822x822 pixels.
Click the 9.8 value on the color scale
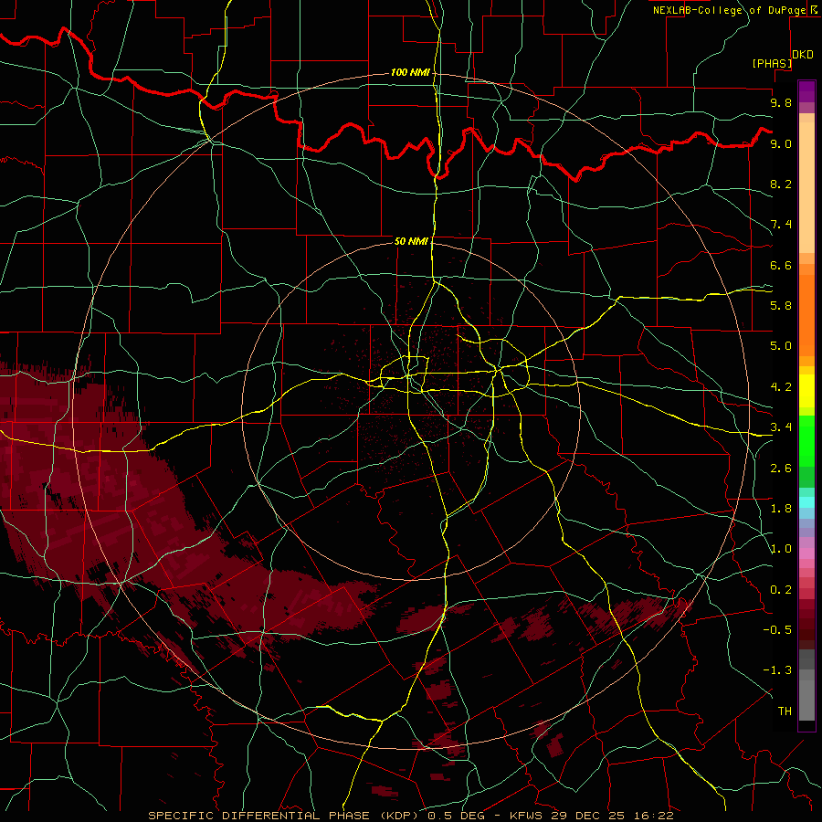click(x=781, y=102)
